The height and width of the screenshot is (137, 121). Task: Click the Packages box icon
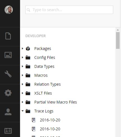[28, 49]
